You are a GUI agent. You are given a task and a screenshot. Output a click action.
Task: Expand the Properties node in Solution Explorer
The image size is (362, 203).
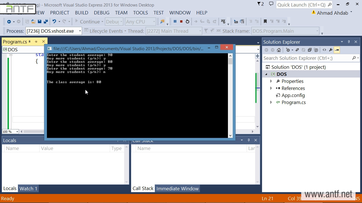(271, 81)
